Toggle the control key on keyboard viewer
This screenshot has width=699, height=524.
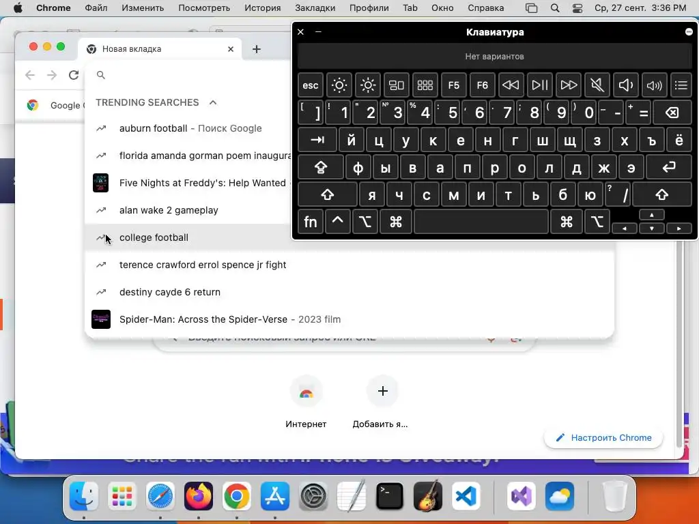click(x=337, y=222)
